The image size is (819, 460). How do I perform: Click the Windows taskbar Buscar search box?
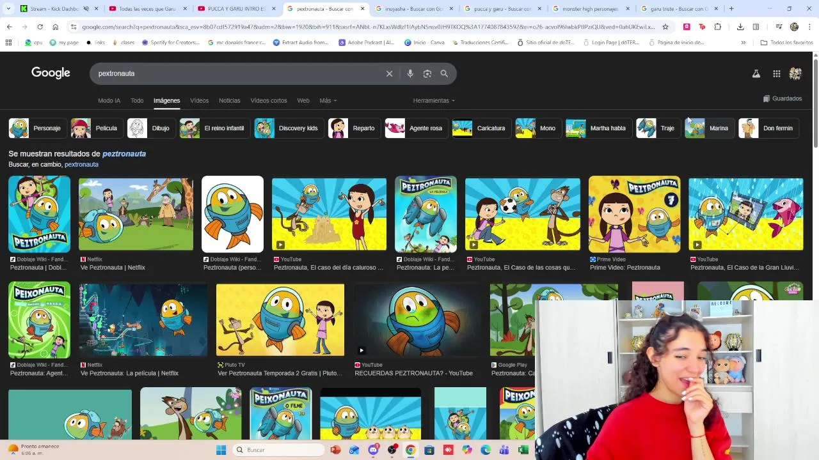(278, 450)
